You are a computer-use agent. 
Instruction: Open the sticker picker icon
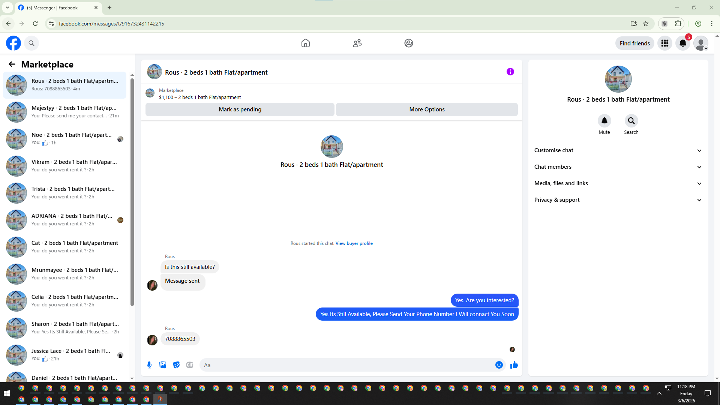(x=176, y=365)
